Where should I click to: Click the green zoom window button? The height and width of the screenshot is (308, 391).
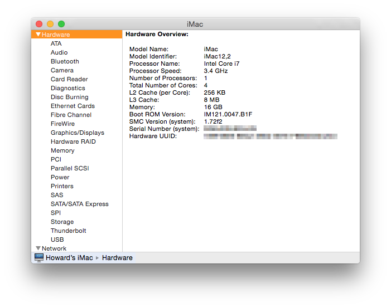coord(61,24)
